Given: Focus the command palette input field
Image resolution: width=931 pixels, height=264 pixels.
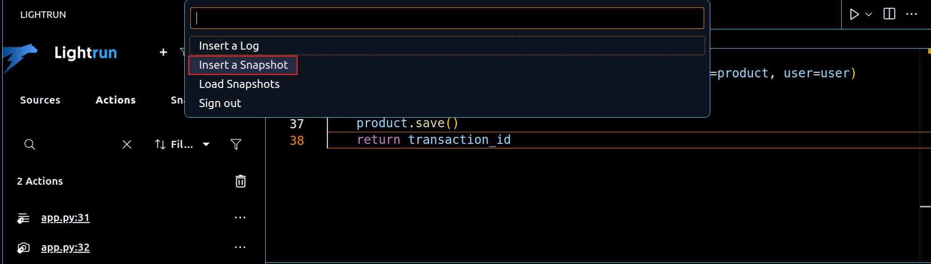Looking at the screenshot, I should (x=447, y=18).
